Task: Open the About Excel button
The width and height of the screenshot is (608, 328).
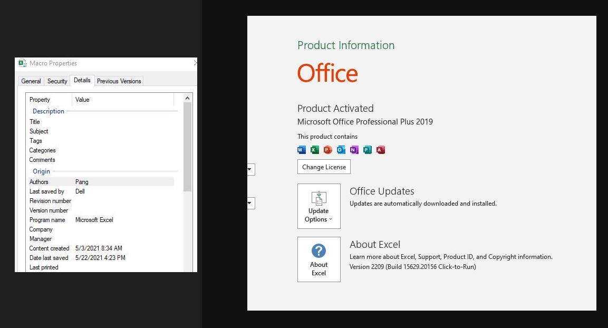Action: [x=319, y=259]
